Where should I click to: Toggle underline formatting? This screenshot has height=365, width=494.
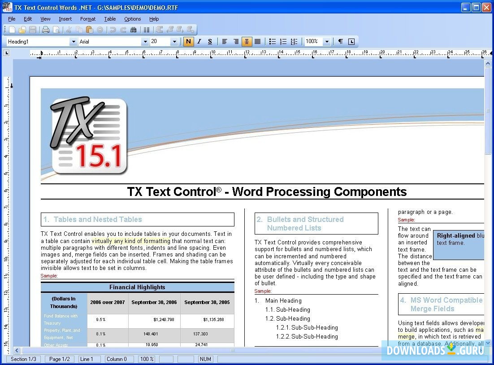tap(210, 41)
